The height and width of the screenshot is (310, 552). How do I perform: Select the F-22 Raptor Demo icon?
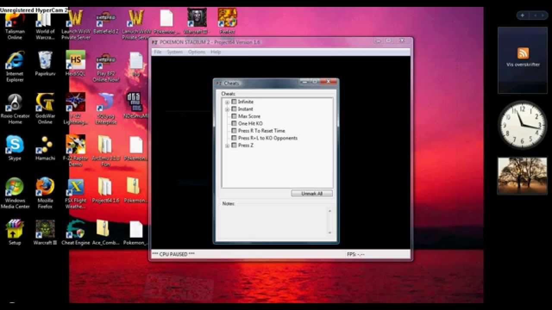[x=75, y=152]
